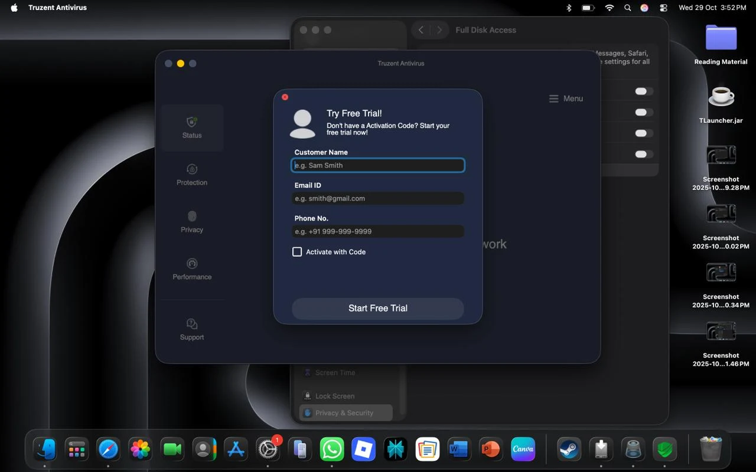Click the Email ID input field
The height and width of the screenshot is (472, 756).
(x=378, y=199)
